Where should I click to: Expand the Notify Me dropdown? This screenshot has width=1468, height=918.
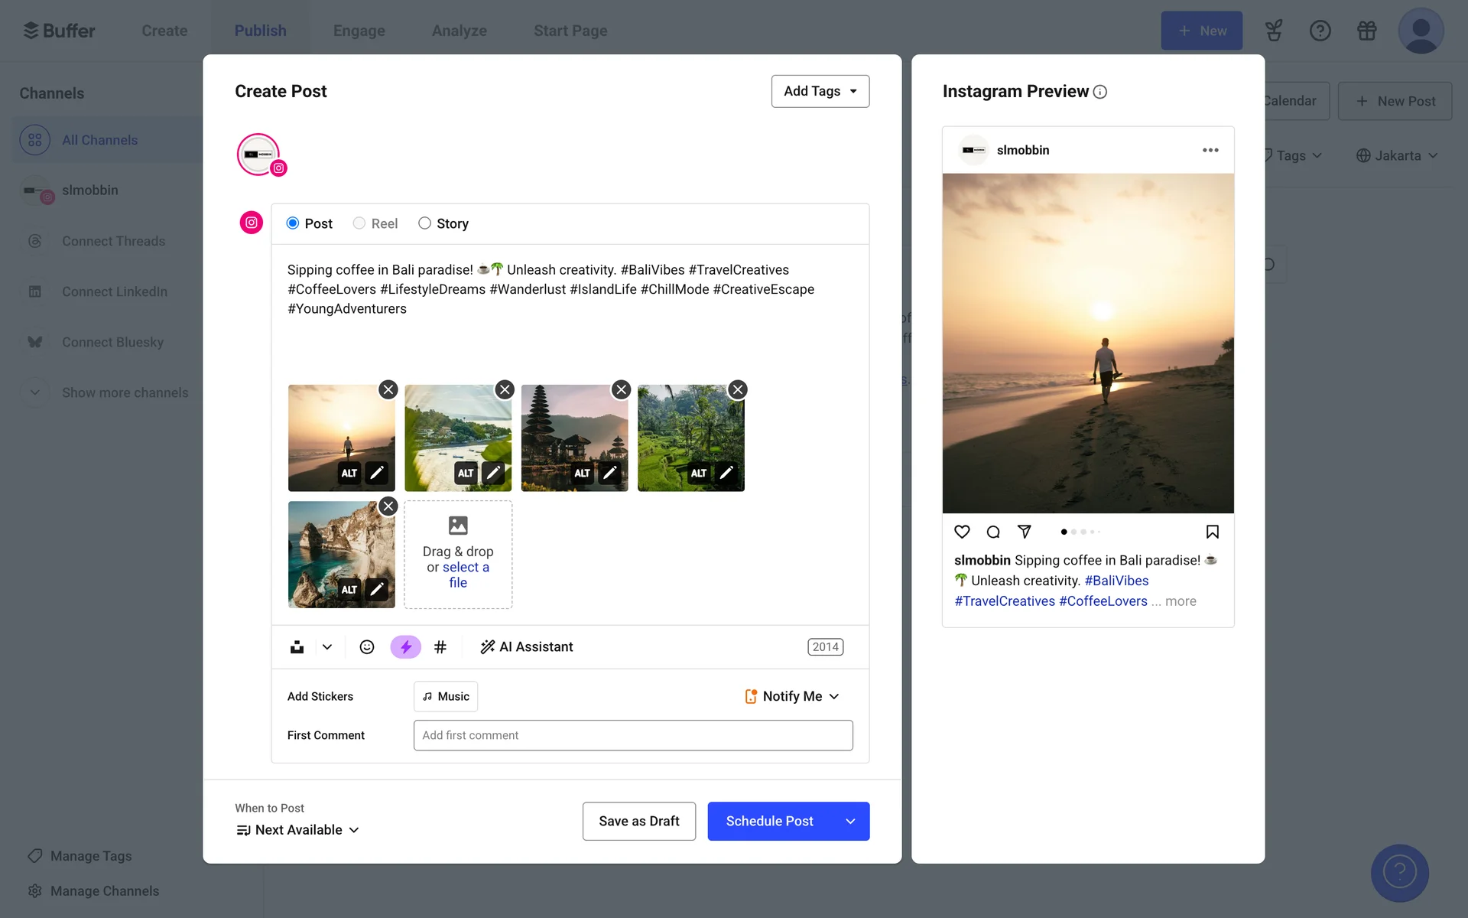point(792,696)
